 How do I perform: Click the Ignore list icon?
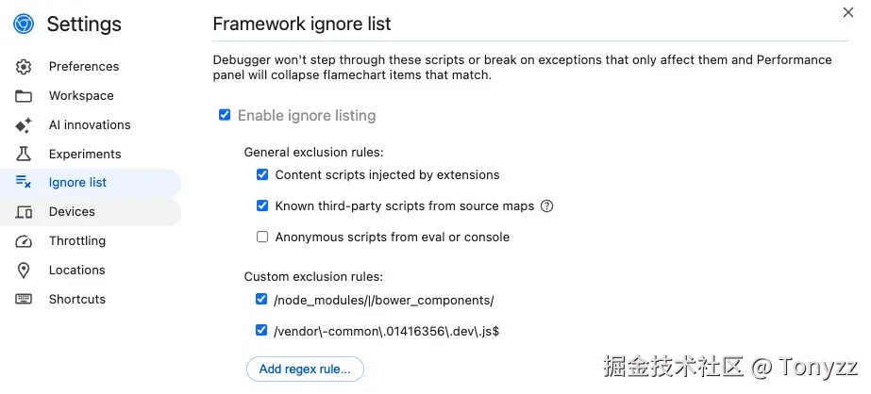click(24, 183)
